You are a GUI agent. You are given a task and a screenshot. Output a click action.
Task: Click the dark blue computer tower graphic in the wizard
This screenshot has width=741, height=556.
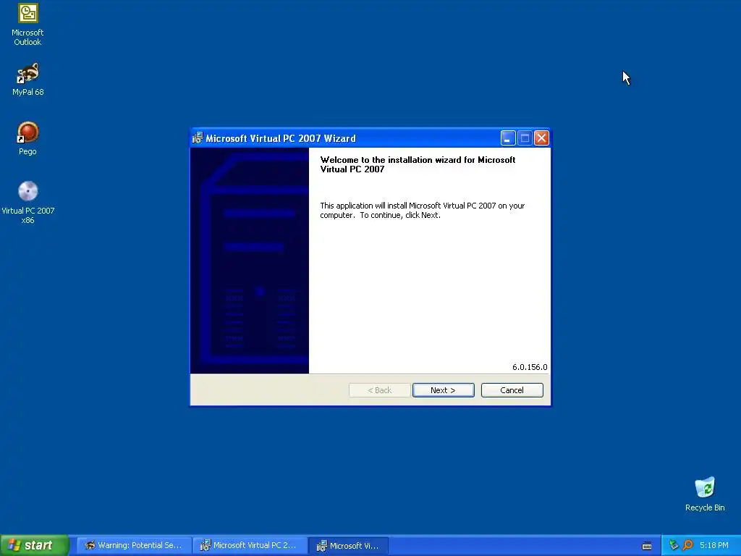tap(250, 261)
